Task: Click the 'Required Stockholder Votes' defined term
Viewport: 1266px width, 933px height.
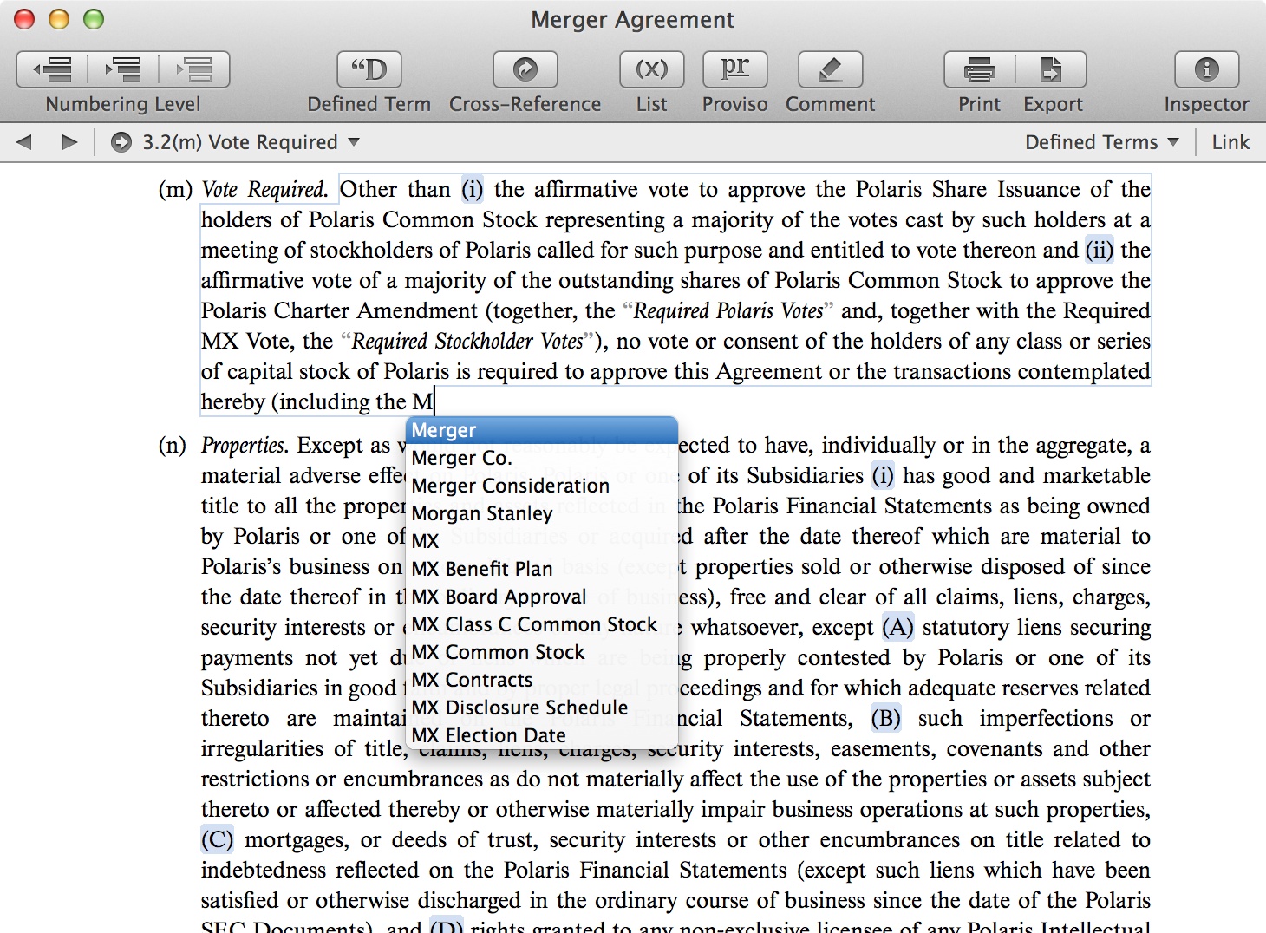Action: 467,341
